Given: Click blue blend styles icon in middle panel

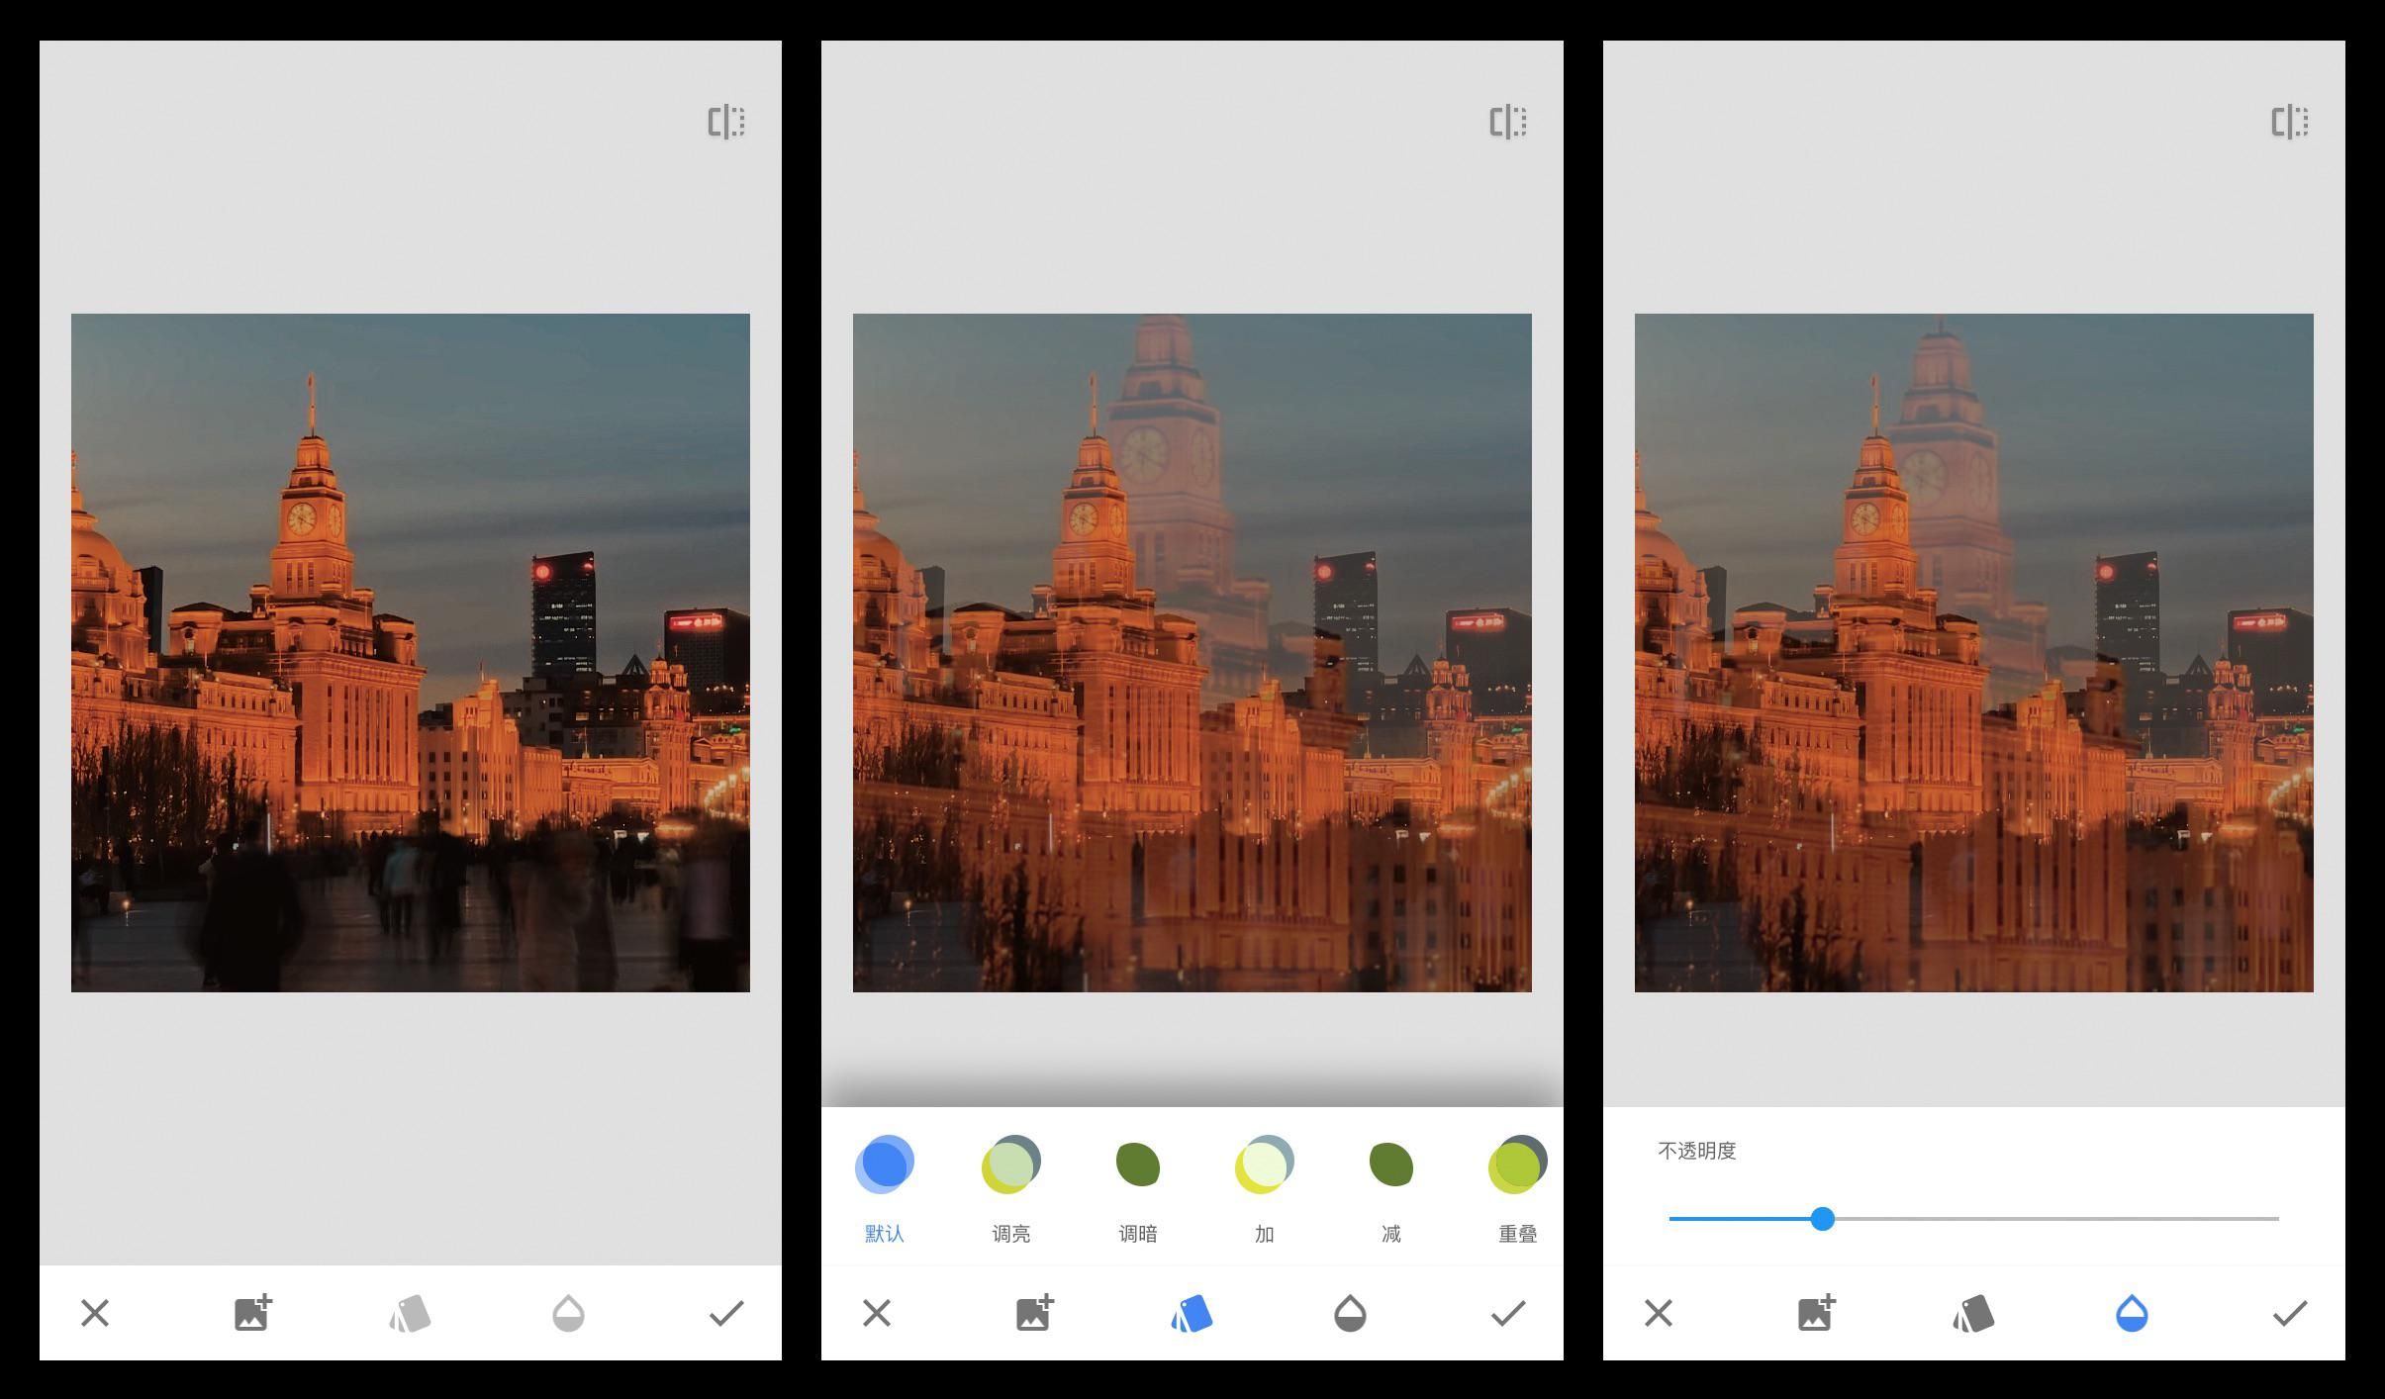Looking at the screenshot, I should [1192, 1314].
